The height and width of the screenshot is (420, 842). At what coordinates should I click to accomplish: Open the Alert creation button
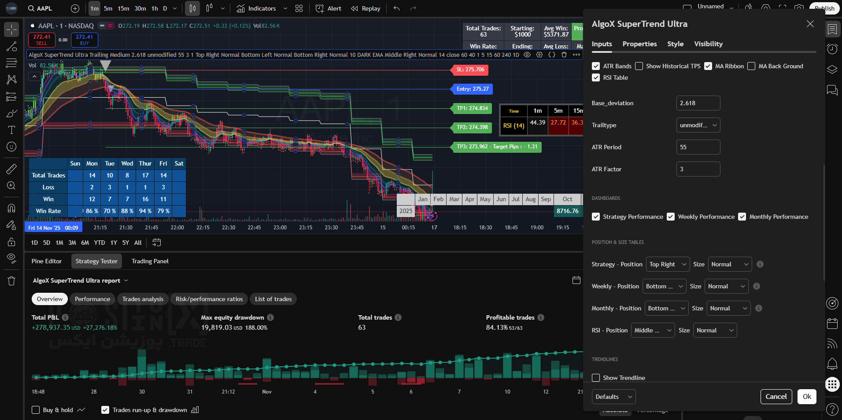[x=329, y=8]
